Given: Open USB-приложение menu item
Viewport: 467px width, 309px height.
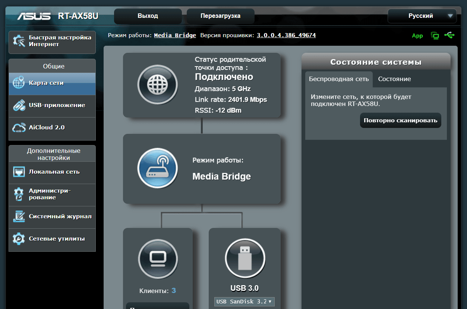Looking at the screenshot, I should (x=52, y=105).
